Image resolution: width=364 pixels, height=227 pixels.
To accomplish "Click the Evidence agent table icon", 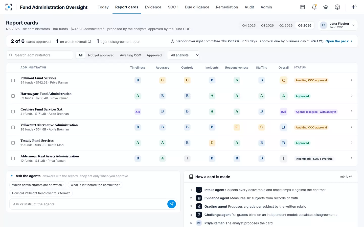I will click(199, 198).
